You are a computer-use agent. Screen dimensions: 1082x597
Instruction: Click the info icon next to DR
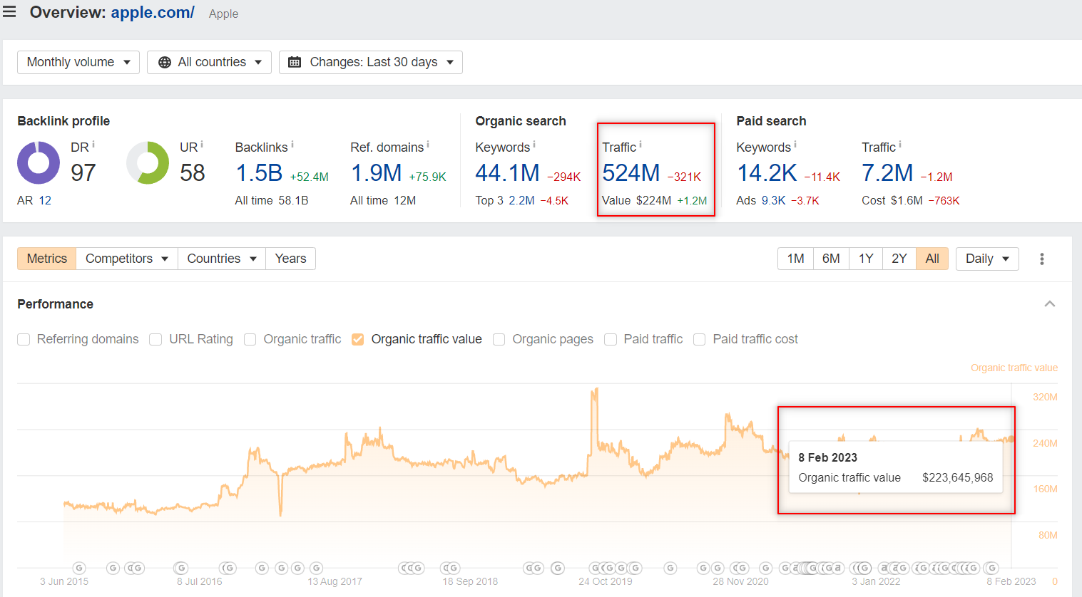coord(93,145)
